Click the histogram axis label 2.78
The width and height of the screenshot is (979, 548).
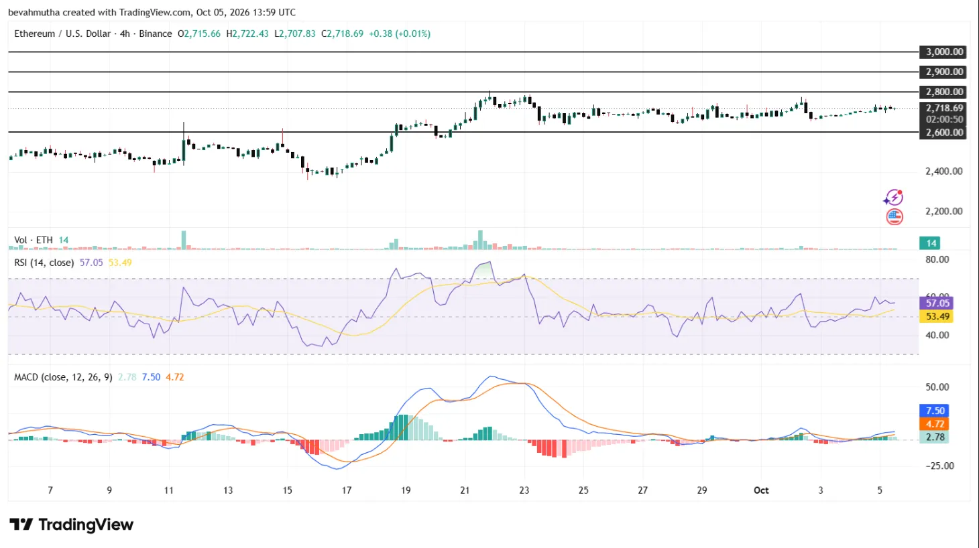click(x=935, y=437)
